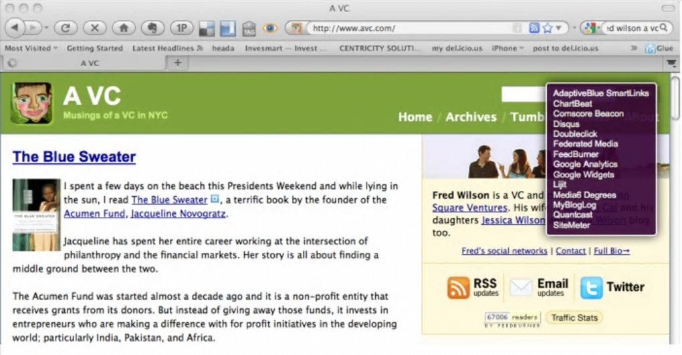Click the del.icio.us checkered toolbar icon
The height and width of the screenshot is (355, 682).
click(x=207, y=29)
